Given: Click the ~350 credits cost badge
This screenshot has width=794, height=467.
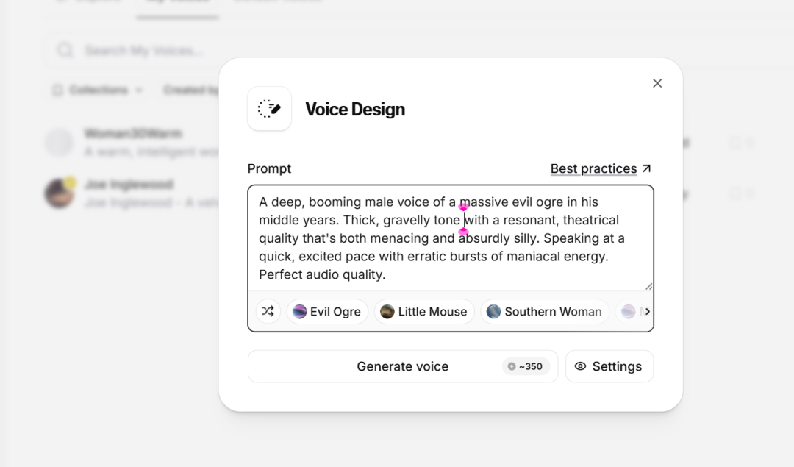Looking at the screenshot, I should coord(526,366).
